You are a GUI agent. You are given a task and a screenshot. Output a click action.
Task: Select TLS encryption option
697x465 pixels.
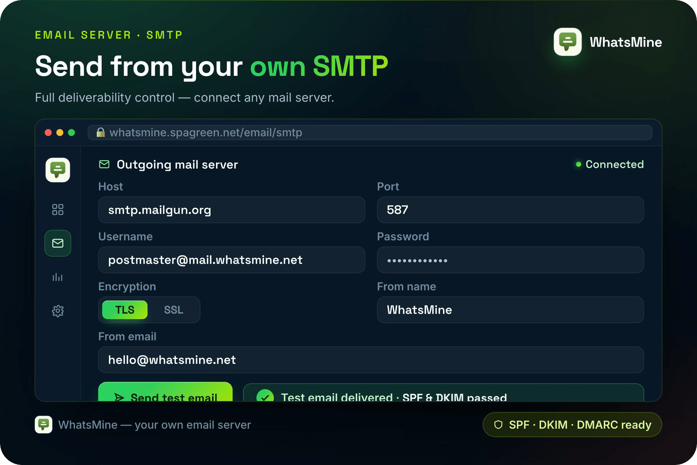point(125,310)
